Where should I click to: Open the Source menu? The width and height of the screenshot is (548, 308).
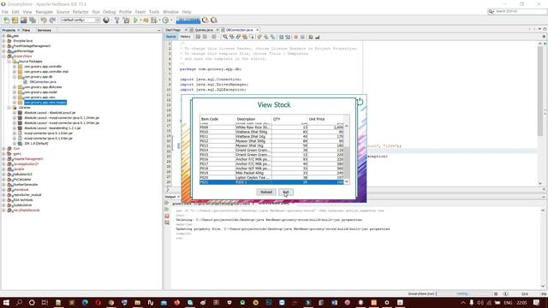coord(63,12)
